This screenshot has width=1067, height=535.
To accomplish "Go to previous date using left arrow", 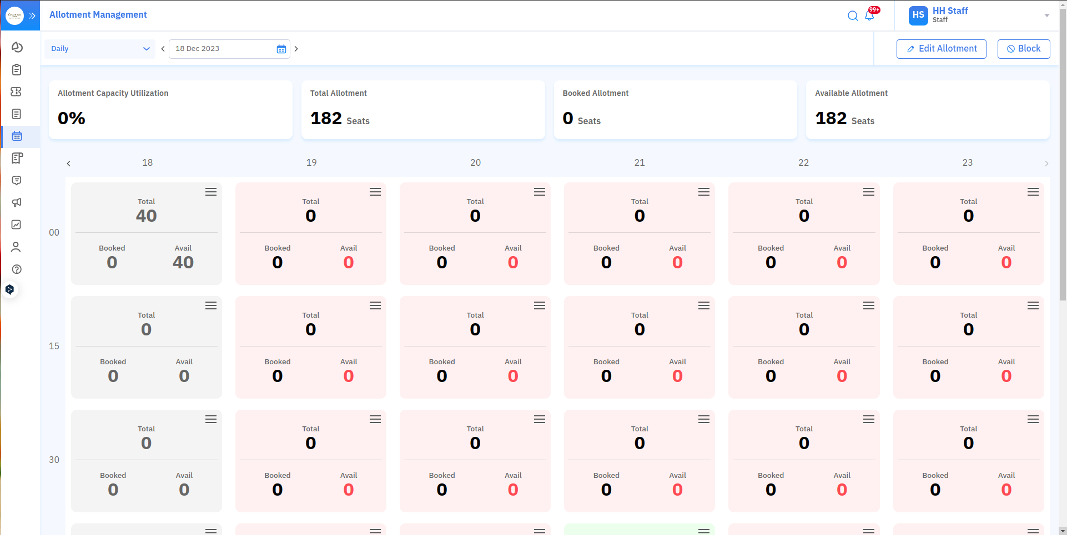I will point(163,49).
